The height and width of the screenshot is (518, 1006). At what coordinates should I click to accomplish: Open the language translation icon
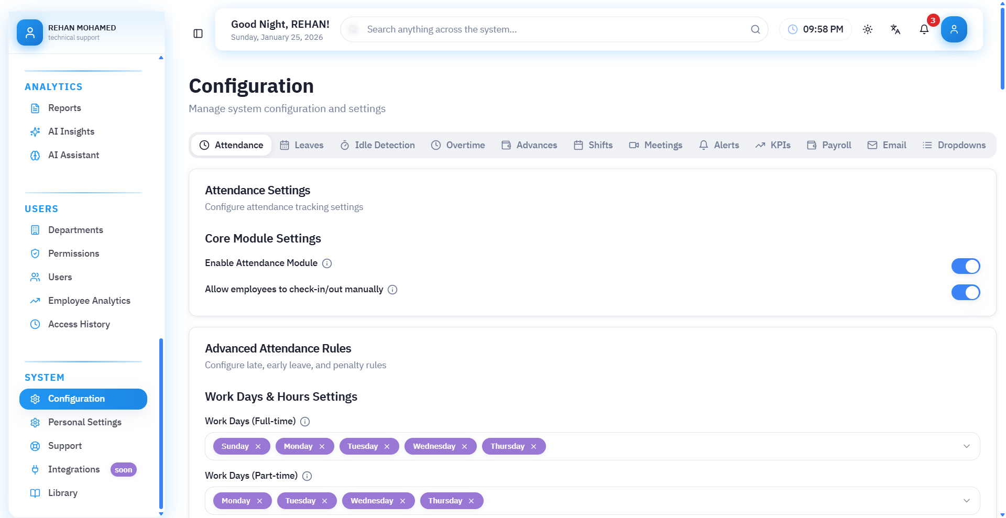pyautogui.click(x=895, y=29)
